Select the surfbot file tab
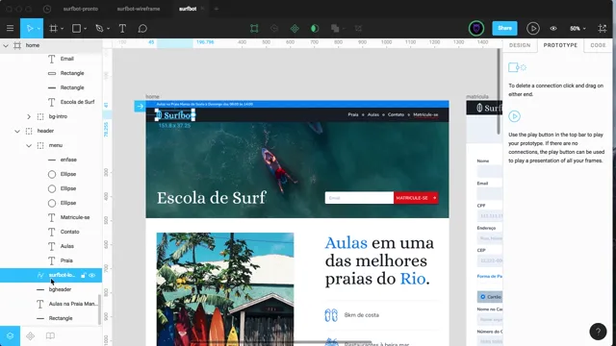The height and width of the screenshot is (346, 616). tap(188, 9)
